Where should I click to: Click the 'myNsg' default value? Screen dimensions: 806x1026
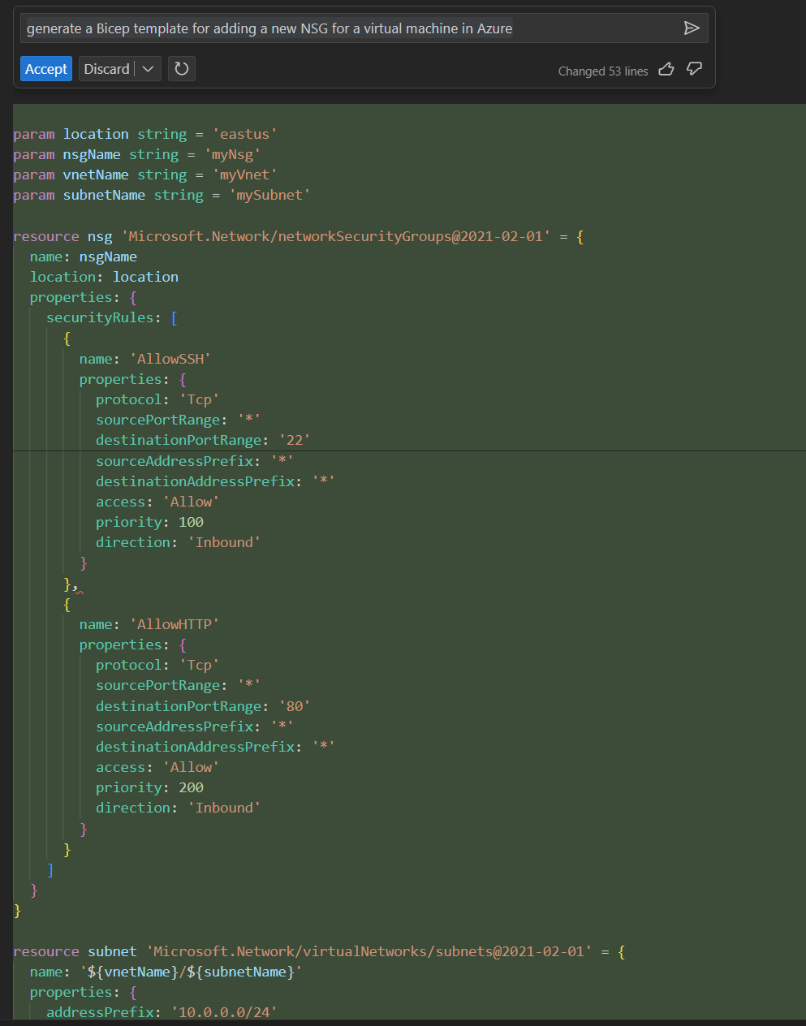click(232, 154)
